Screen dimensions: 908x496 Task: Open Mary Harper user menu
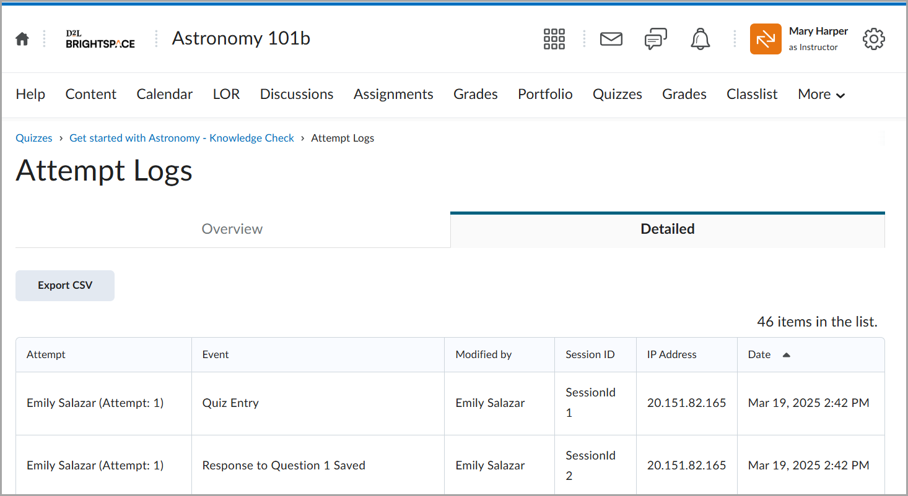818,38
